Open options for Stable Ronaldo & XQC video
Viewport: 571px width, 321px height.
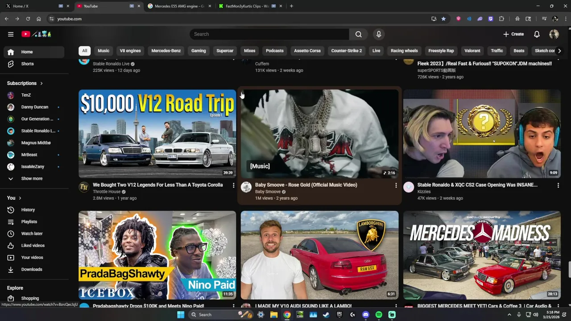tap(558, 185)
